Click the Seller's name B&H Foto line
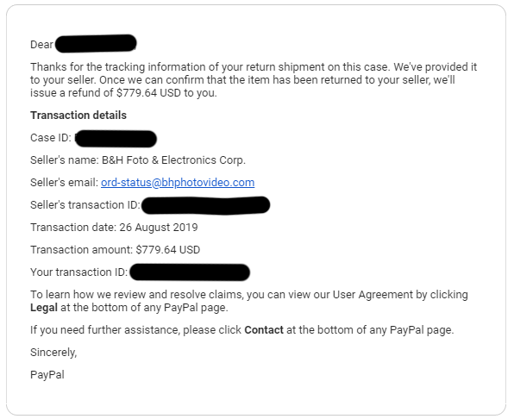The width and height of the screenshot is (514, 419). point(138,160)
